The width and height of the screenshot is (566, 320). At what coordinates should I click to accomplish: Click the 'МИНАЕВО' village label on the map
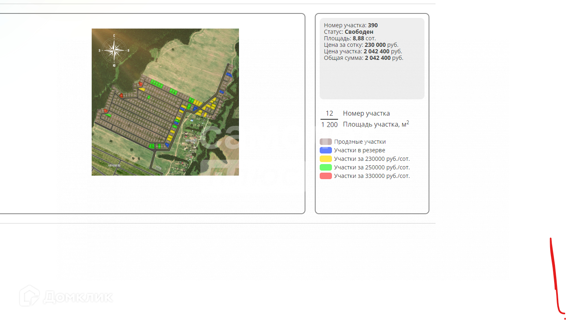pyautogui.click(x=191, y=140)
